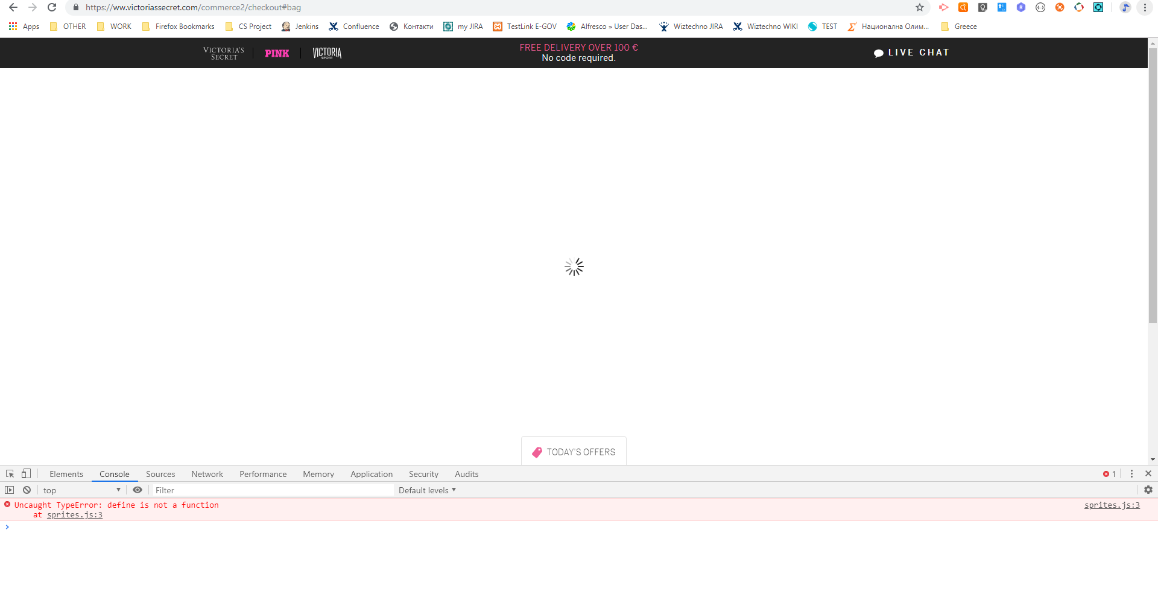Clear the console with the ban icon
The height and width of the screenshot is (603, 1158).
coord(27,490)
